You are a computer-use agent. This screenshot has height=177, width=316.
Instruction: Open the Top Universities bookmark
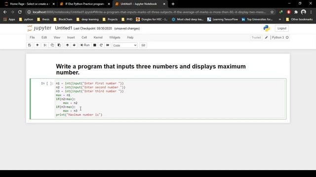pos(257,19)
